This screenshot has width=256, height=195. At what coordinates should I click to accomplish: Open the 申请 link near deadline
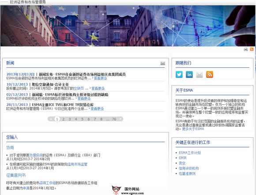click(26, 188)
